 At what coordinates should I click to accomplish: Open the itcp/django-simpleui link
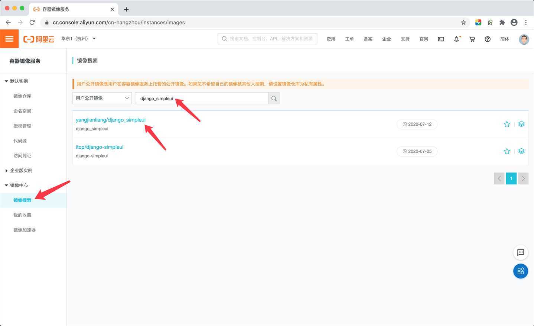point(100,147)
